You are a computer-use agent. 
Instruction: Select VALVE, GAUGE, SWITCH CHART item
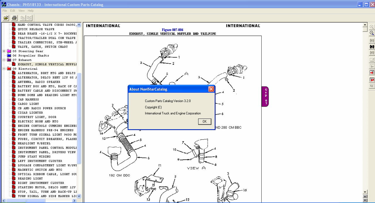tap(43, 47)
